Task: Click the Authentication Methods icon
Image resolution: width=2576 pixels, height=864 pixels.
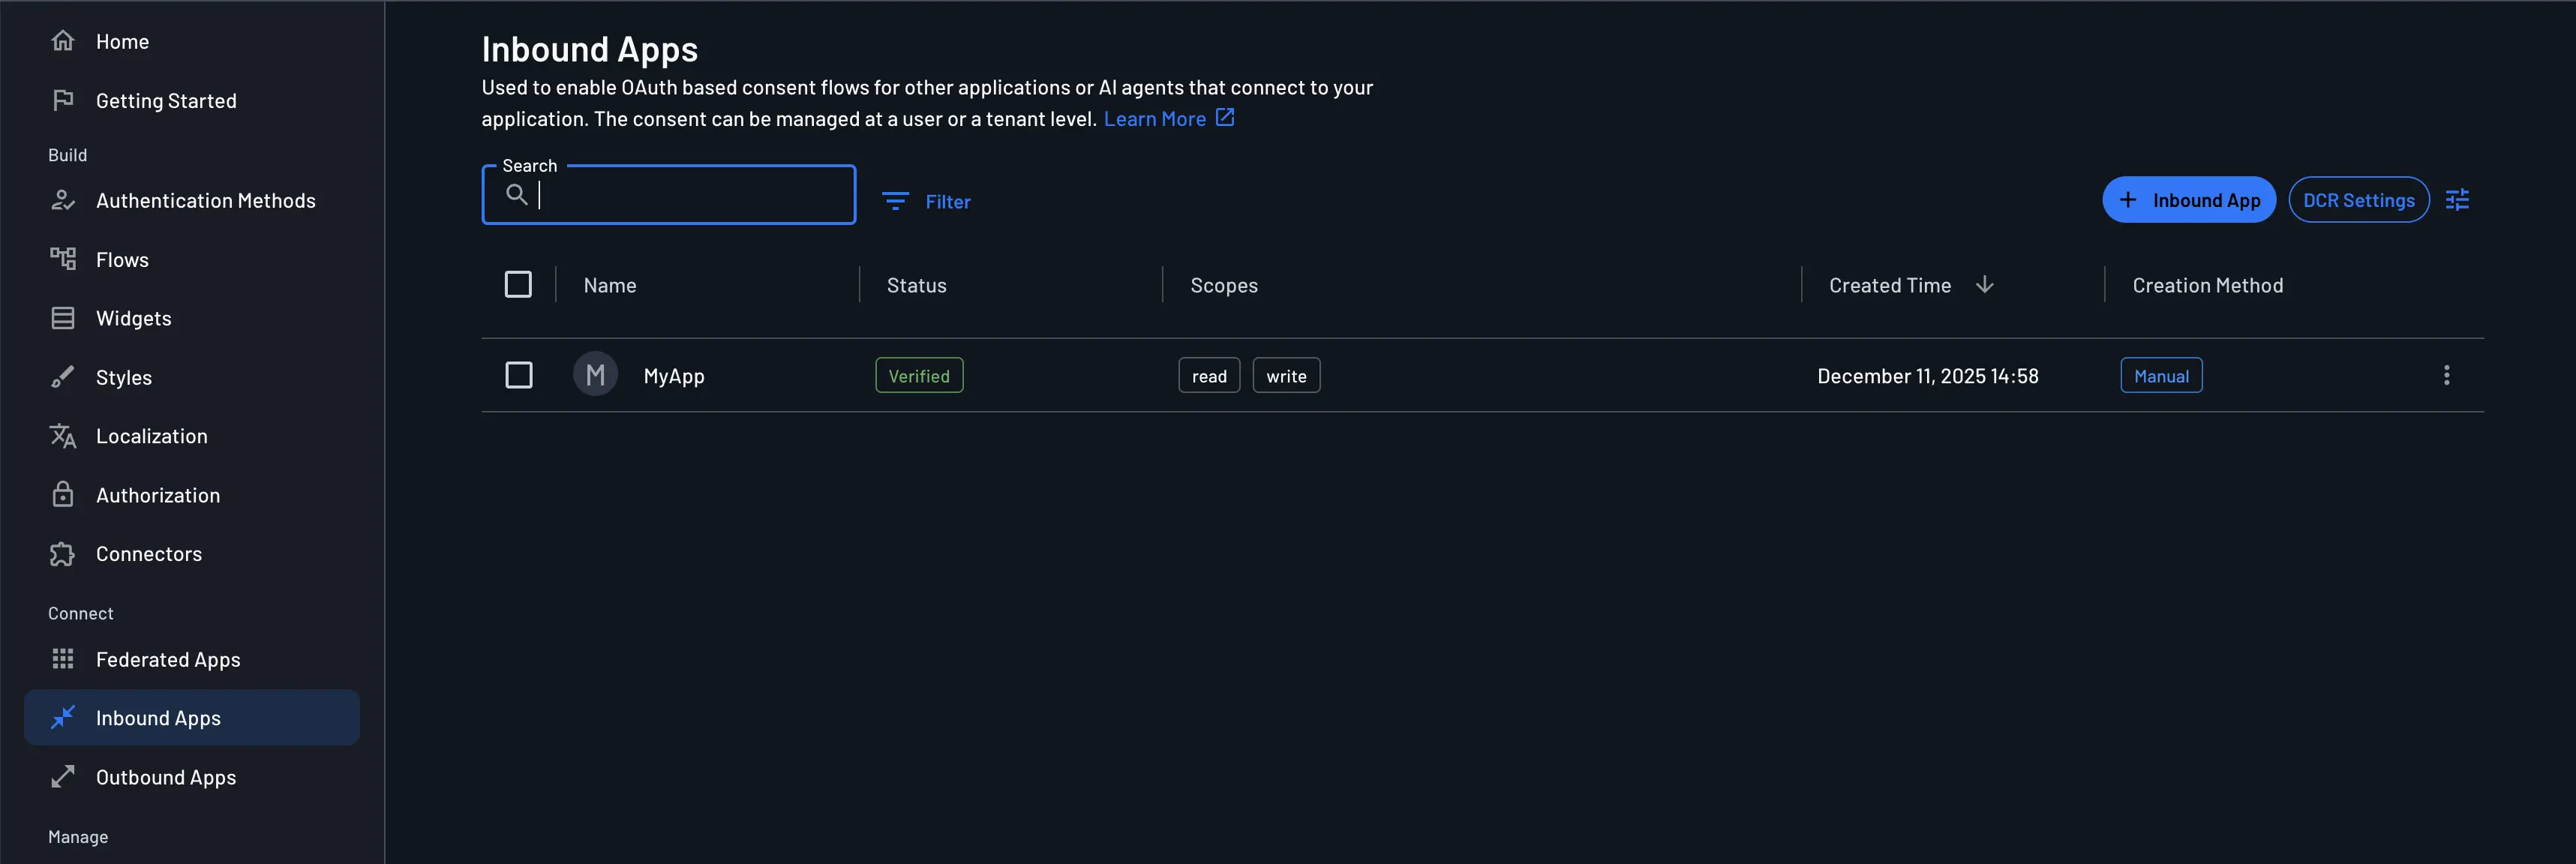Action: click(63, 200)
